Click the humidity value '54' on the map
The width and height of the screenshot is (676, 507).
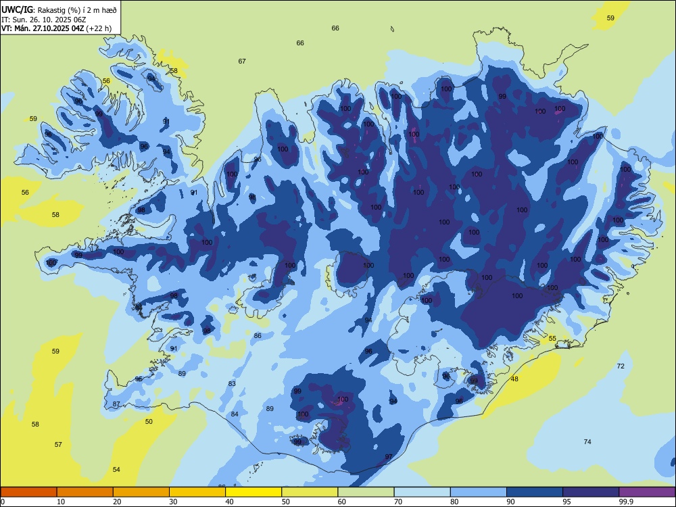tap(116, 470)
